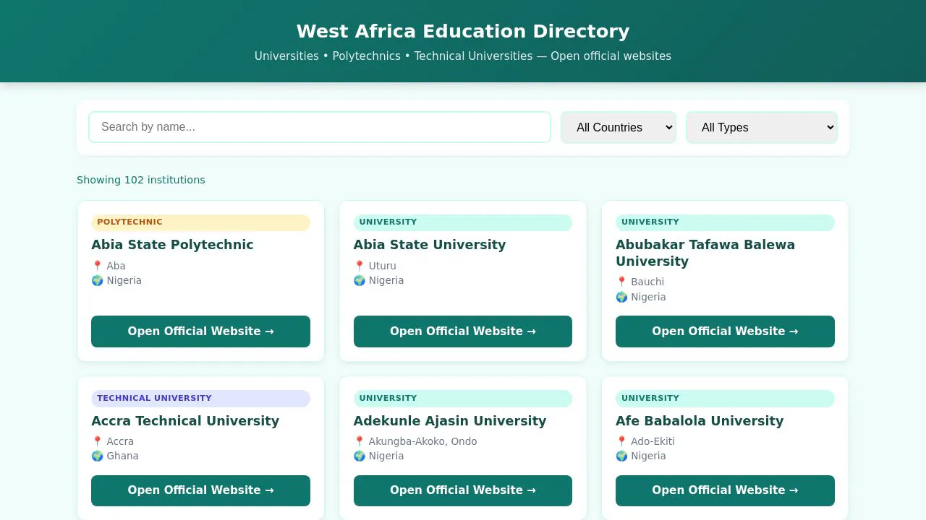
Task: Open official website for Adekunle Ajasin University
Action: (463, 490)
